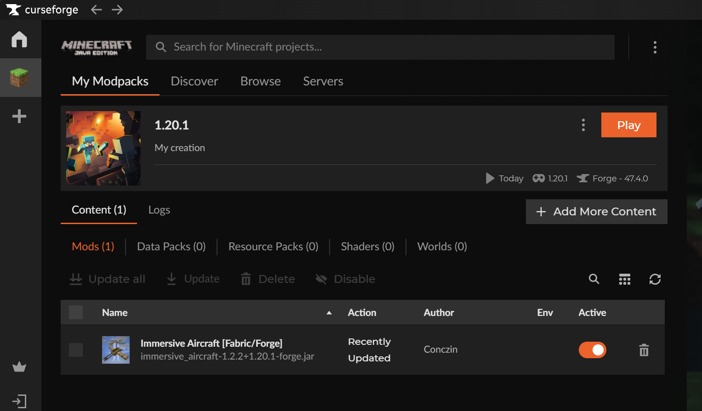Click the Active column header

click(x=593, y=313)
